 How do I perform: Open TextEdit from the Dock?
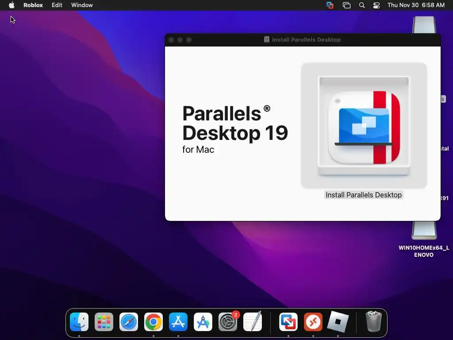tap(253, 321)
